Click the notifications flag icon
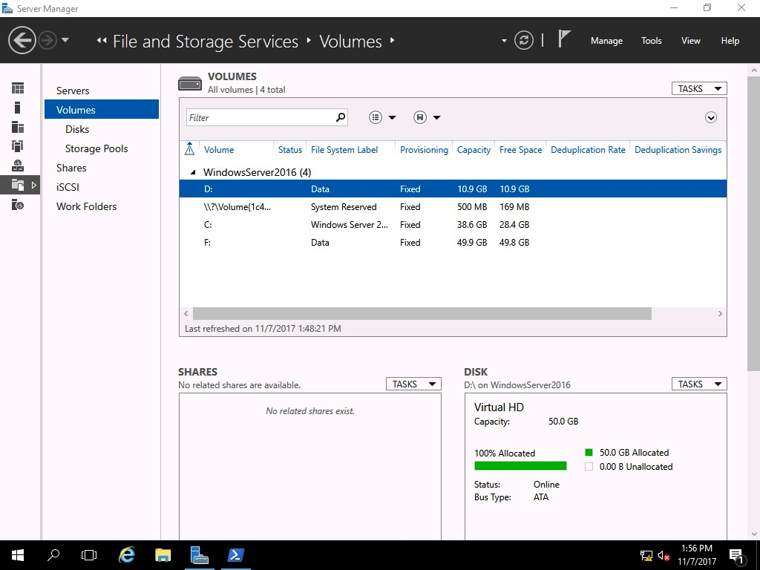This screenshot has width=760, height=570. pyautogui.click(x=564, y=40)
